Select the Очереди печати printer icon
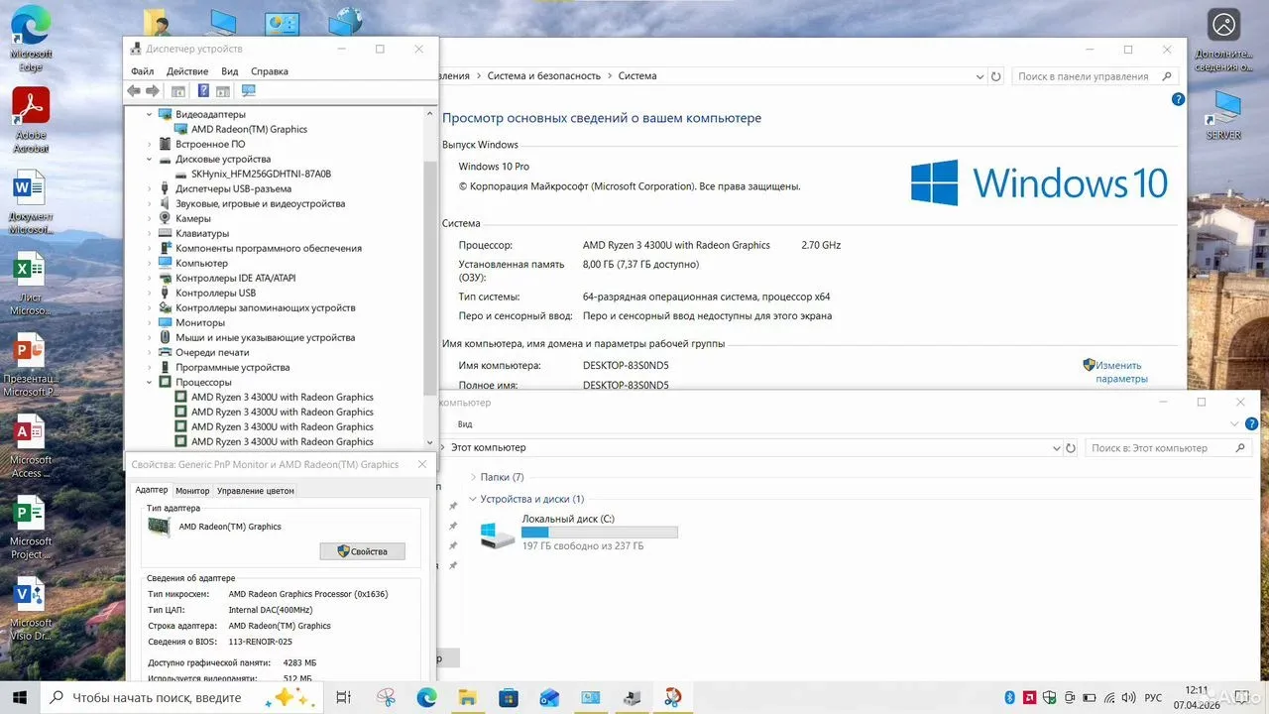The image size is (1269, 714). tap(165, 352)
